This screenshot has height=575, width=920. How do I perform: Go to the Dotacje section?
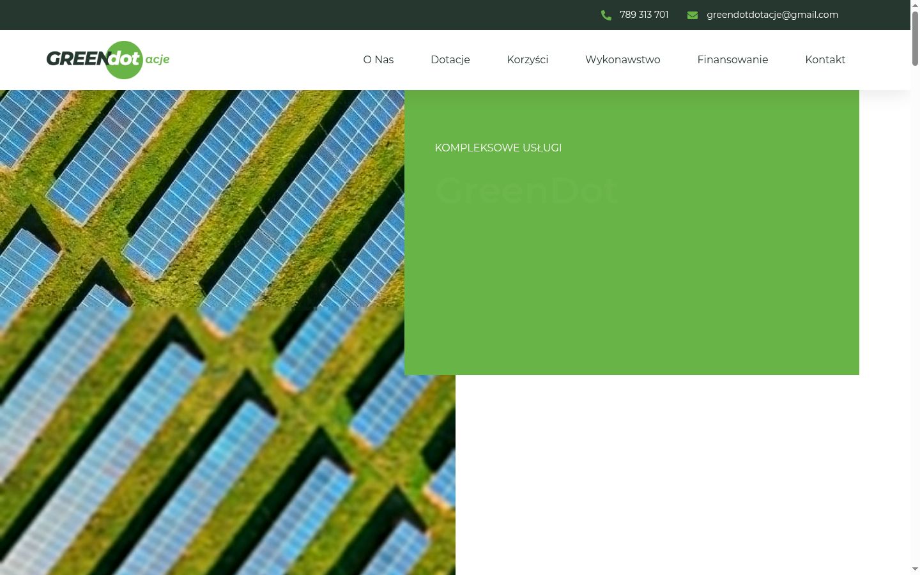click(450, 59)
